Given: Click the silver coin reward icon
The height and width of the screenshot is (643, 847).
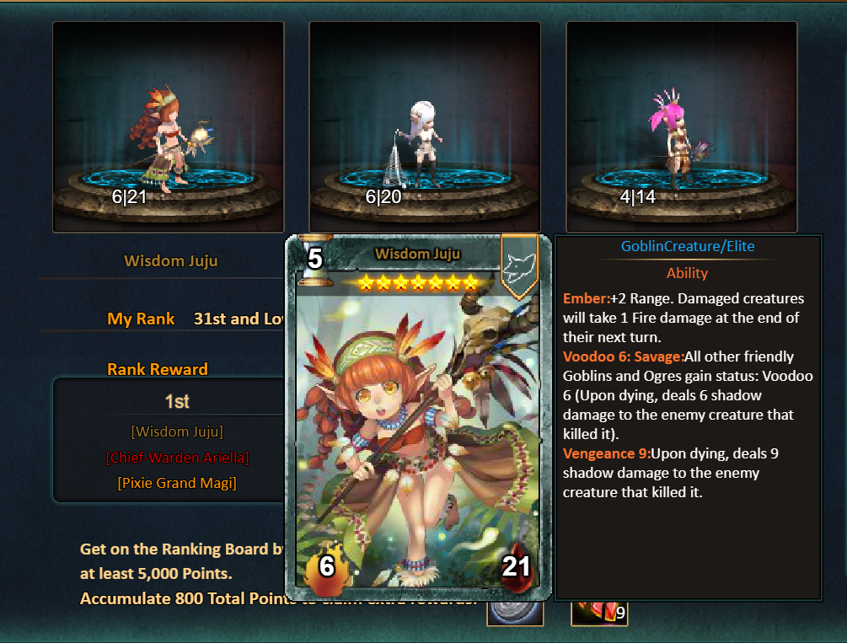Looking at the screenshot, I should coord(515,613).
